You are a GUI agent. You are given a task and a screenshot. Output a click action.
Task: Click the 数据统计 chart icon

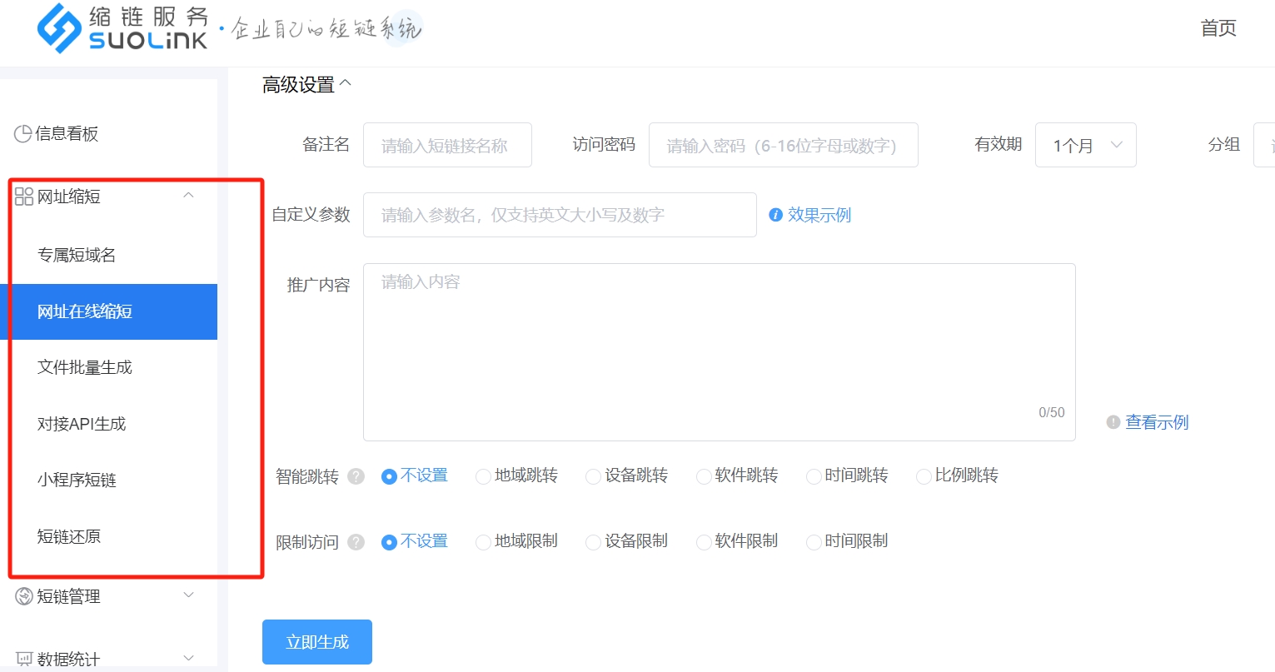(x=24, y=660)
